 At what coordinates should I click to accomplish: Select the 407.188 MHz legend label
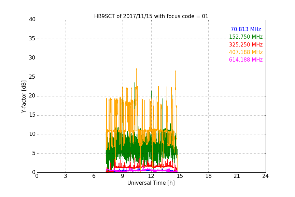point(246,52)
